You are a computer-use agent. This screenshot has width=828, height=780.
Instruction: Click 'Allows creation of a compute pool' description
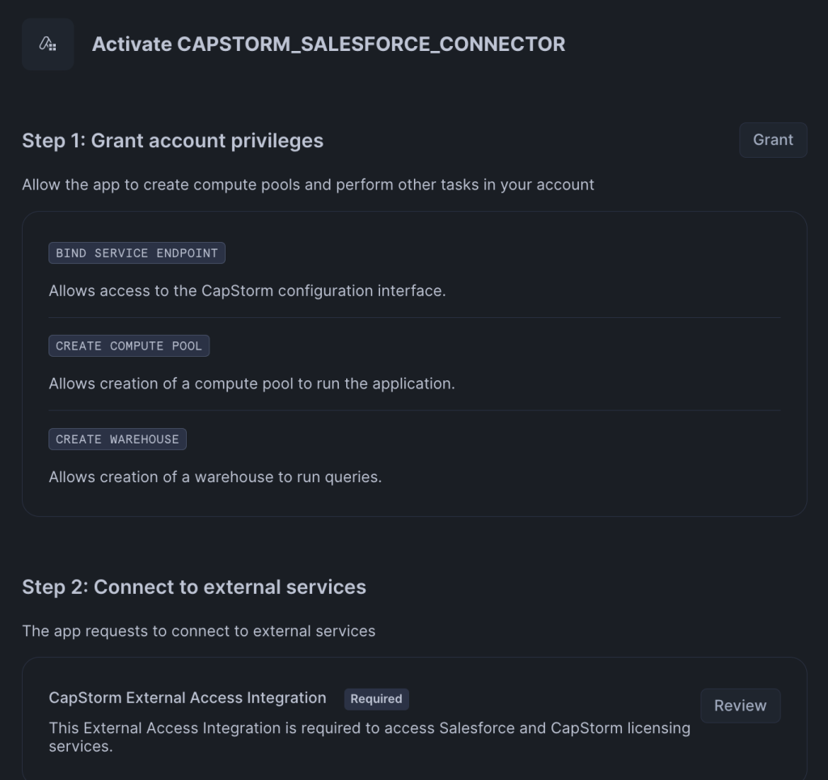[251, 384]
